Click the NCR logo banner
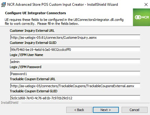Screen dimensions: 150x115 click(142, 17)
